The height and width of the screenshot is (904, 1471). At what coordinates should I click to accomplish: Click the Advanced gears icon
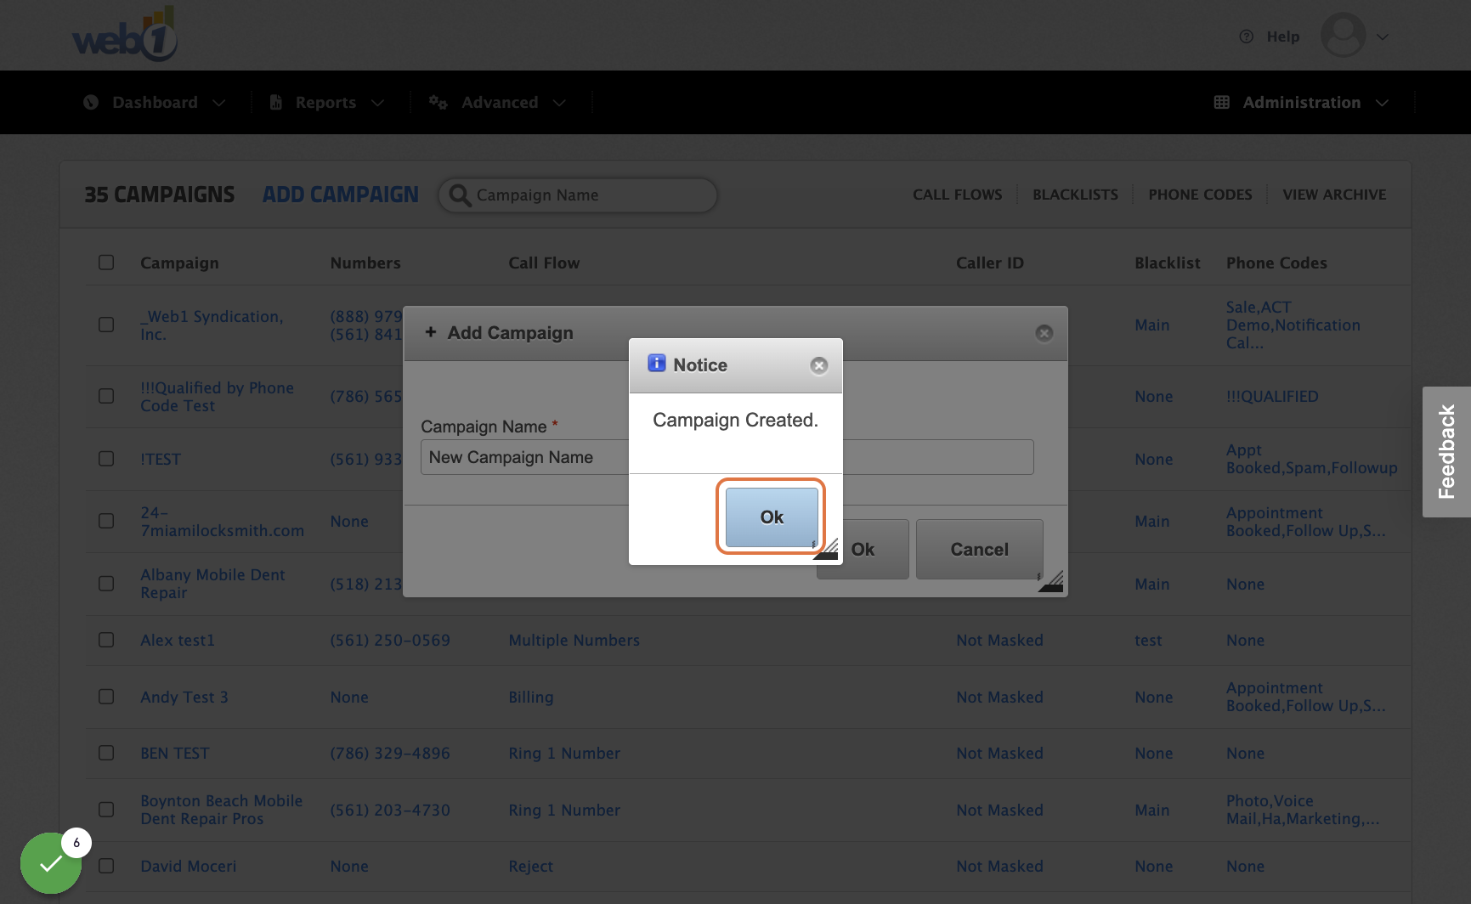point(438,102)
